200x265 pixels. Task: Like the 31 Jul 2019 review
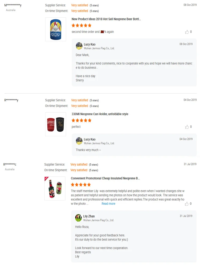pyautogui.click(x=187, y=204)
